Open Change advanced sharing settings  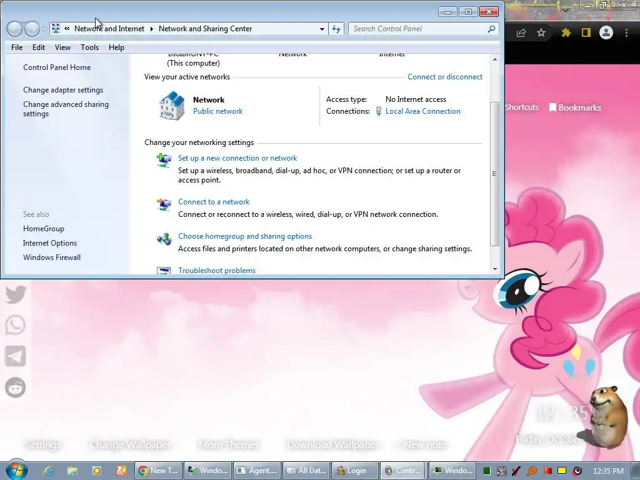tap(66, 109)
